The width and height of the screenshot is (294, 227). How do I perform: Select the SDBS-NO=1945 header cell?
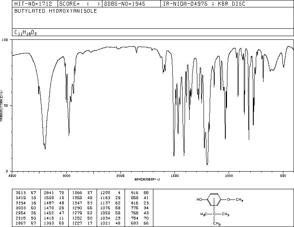tap(121, 4)
